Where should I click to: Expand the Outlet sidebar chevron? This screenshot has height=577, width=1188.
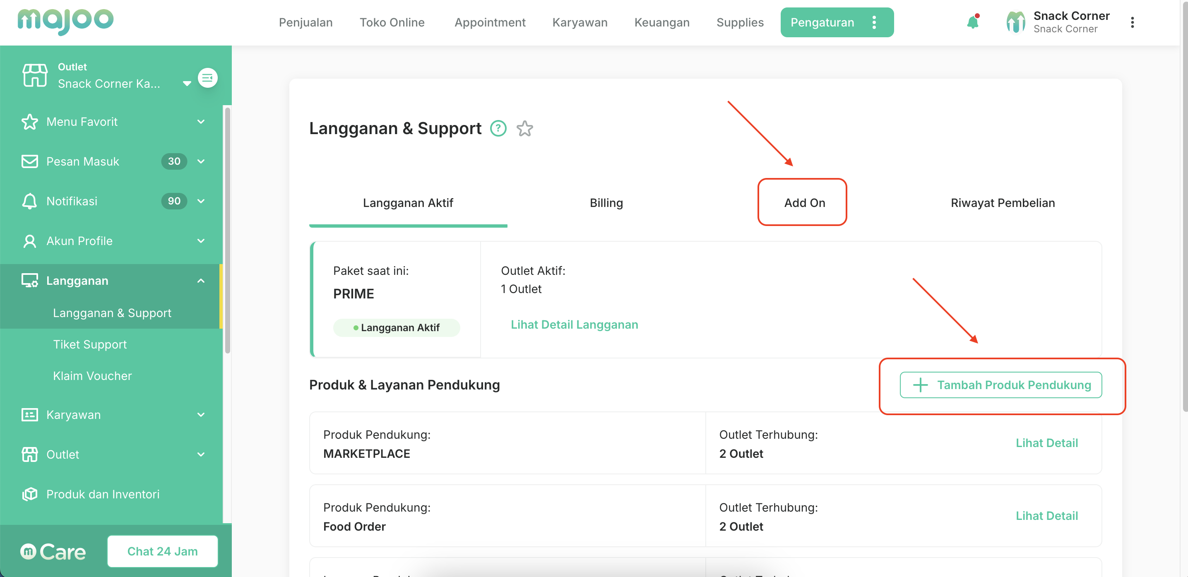tap(201, 454)
